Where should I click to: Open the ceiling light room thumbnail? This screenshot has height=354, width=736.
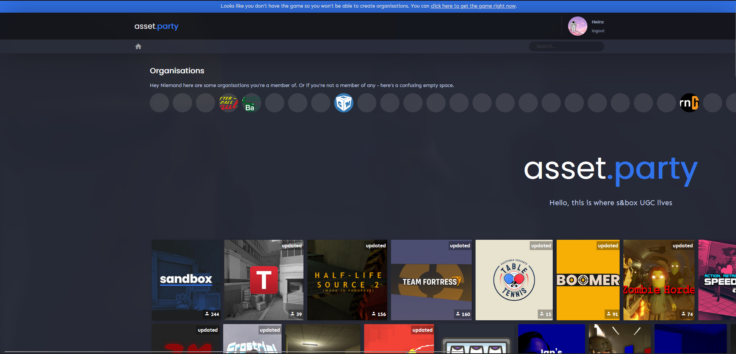323,339
